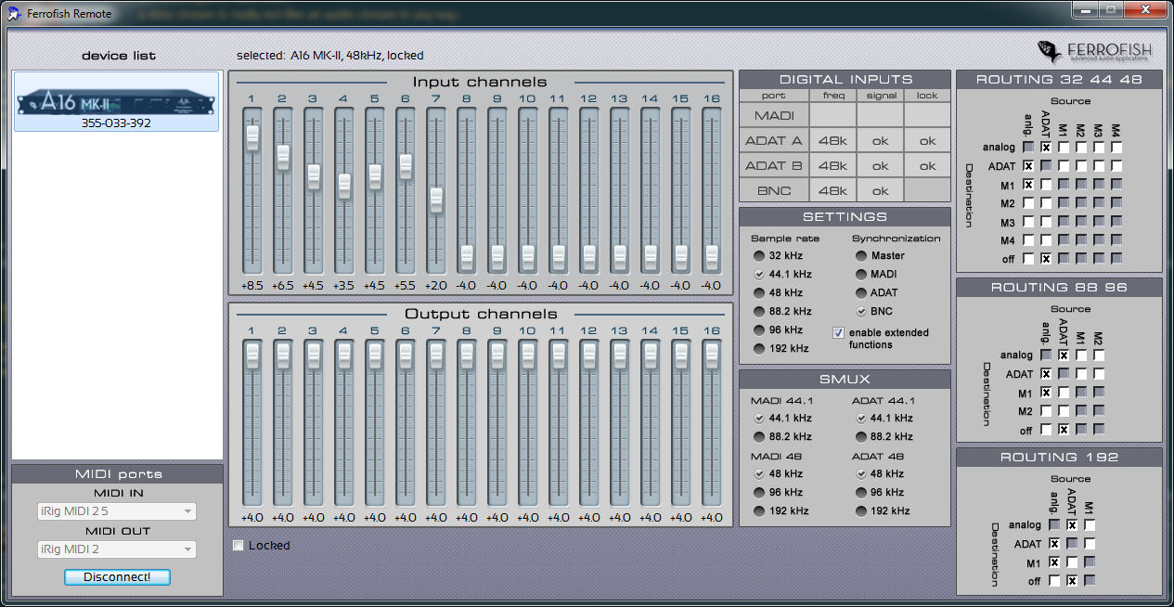Set synchronization to BNC
This screenshot has height=607, width=1174.
pyautogui.click(x=861, y=311)
